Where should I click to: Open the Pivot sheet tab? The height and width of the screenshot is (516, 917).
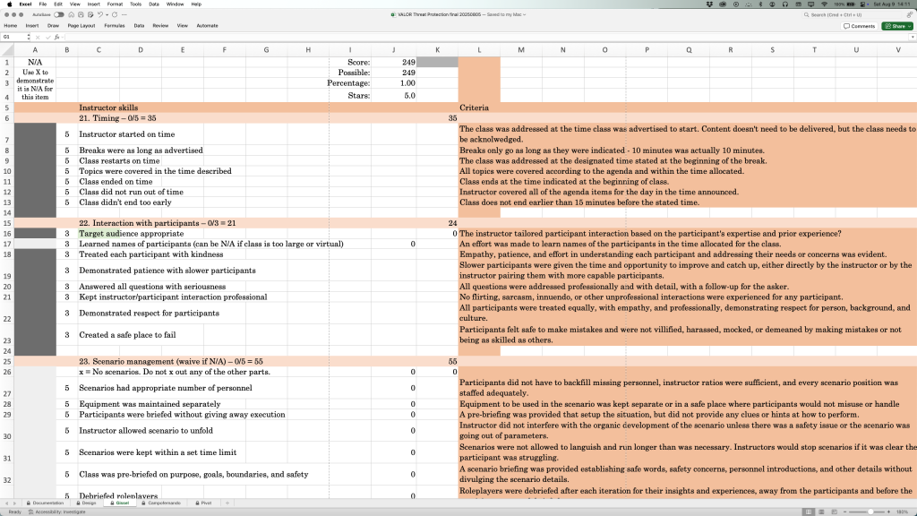[203, 503]
